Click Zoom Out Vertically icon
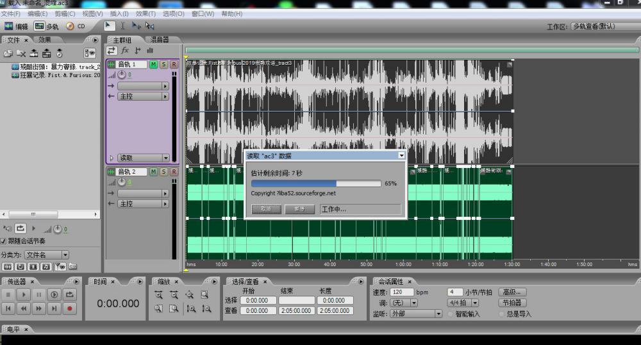641x345 pixels. point(206,308)
